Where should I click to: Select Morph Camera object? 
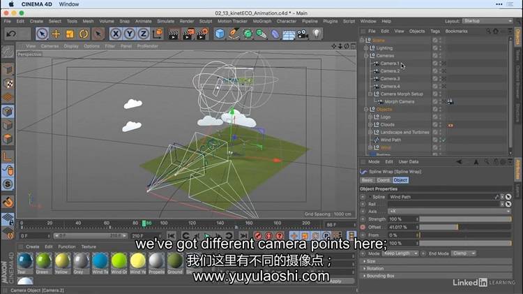[400, 101]
